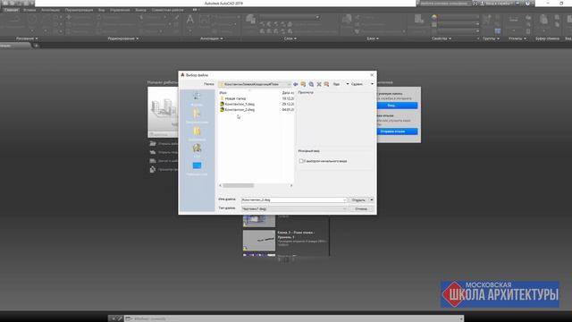This screenshot has width=572, height=322.
Task: Click the file list scroll right arrow
Action: [291, 185]
